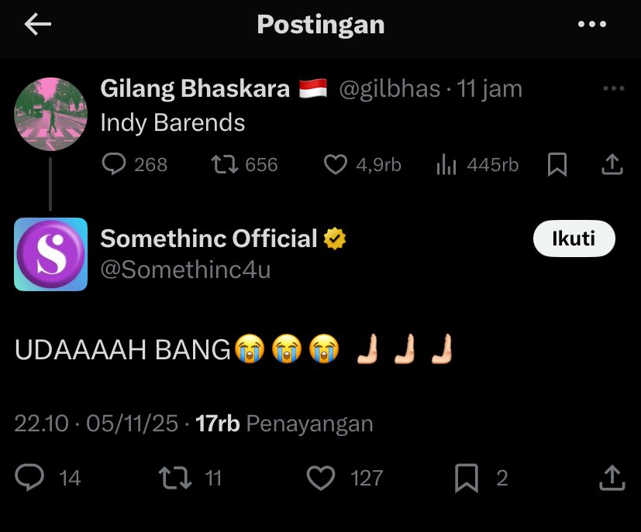
Task: View analytics showing 445rb views
Action: [x=447, y=164]
